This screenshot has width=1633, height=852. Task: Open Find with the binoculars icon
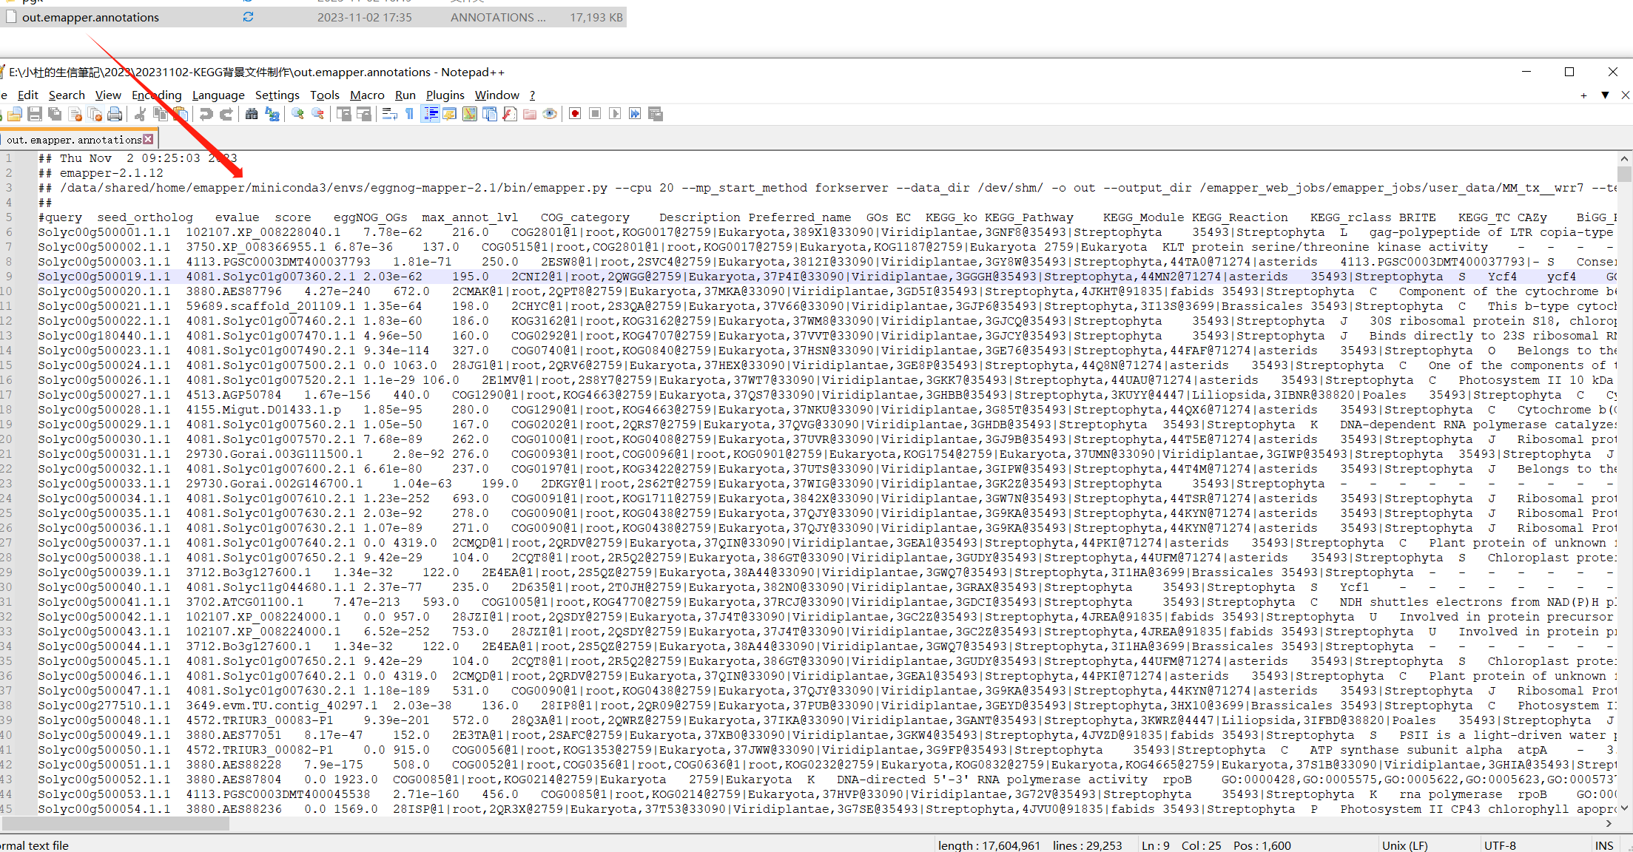click(252, 114)
